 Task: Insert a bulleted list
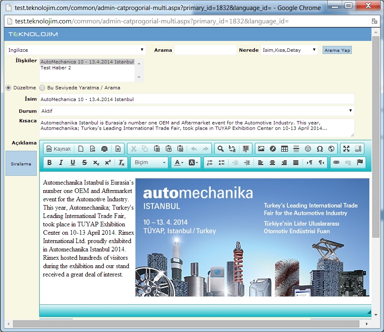point(221,162)
